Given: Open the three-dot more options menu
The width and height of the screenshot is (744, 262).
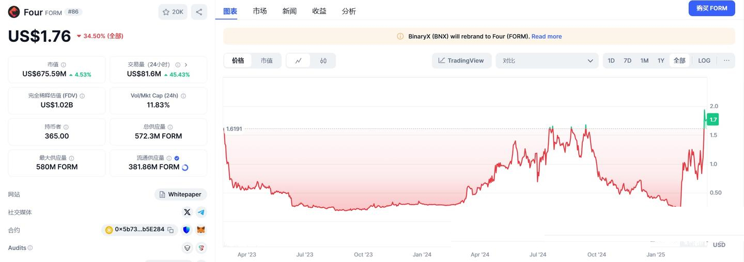Looking at the screenshot, I should coord(726,60).
